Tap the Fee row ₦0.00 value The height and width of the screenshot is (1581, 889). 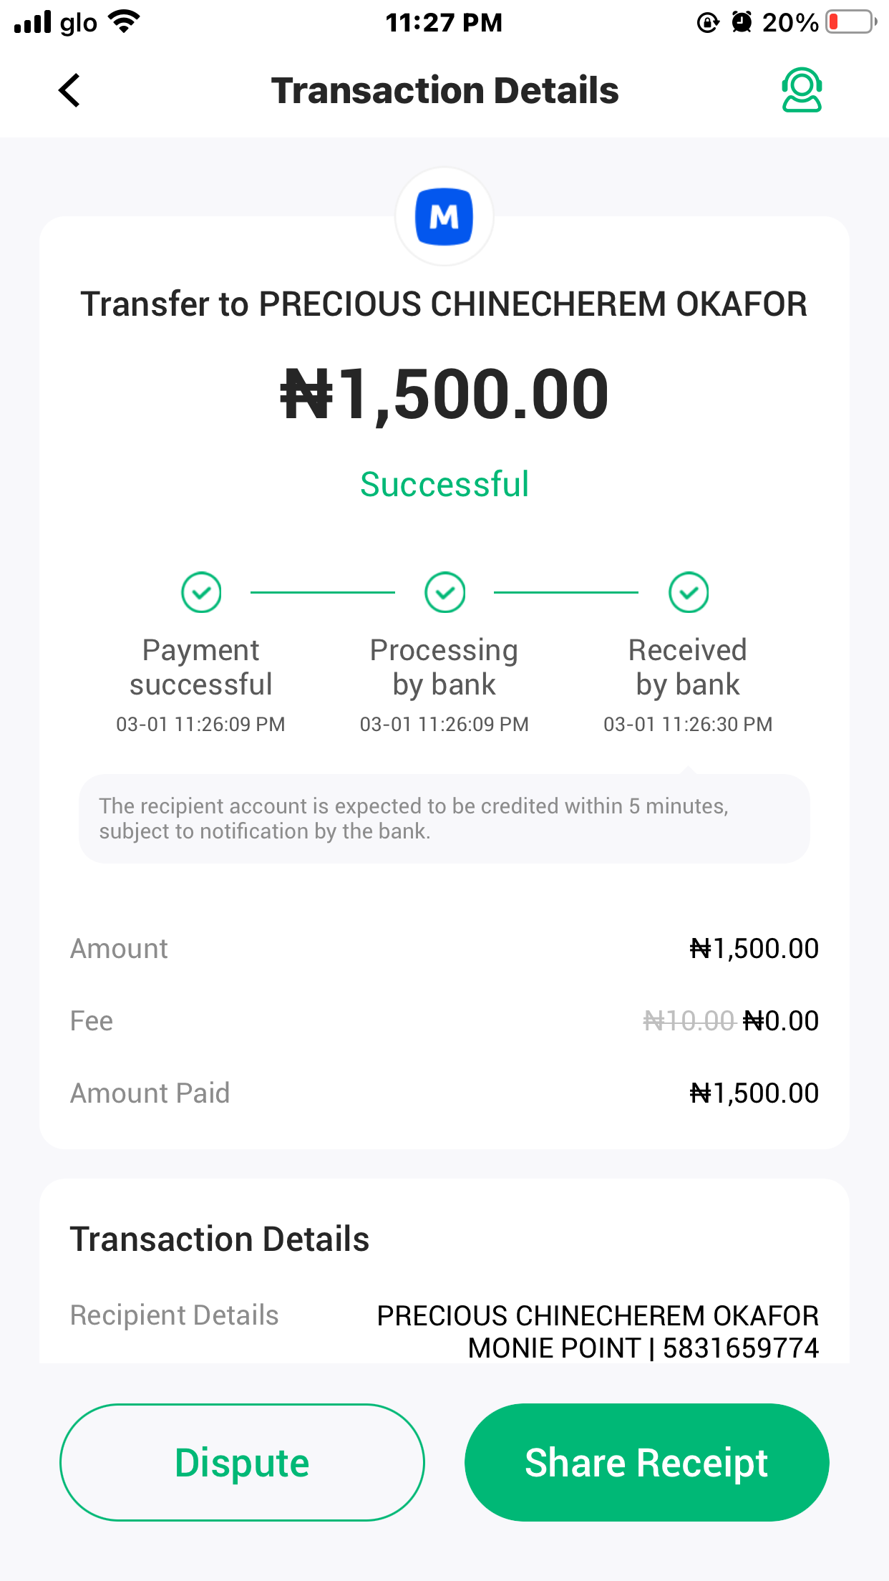[x=781, y=1021]
